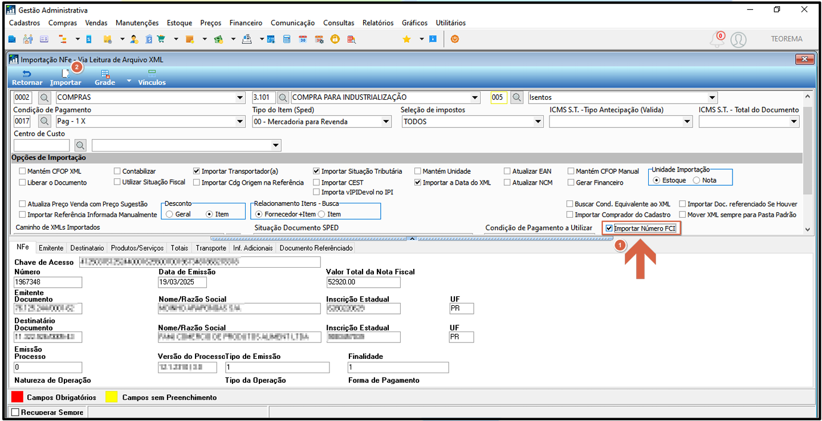Screen dimensions: 822x421
Task: Click the calendar icon showing 30
Action: point(303,39)
